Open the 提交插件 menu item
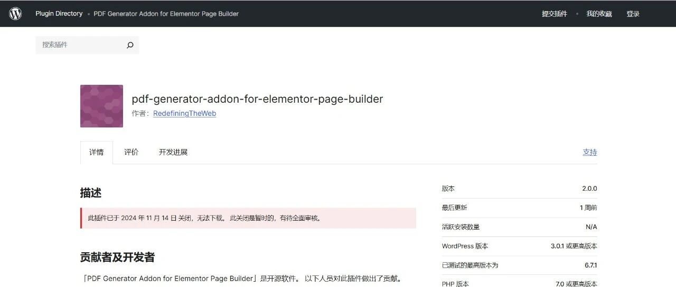 pyautogui.click(x=555, y=14)
